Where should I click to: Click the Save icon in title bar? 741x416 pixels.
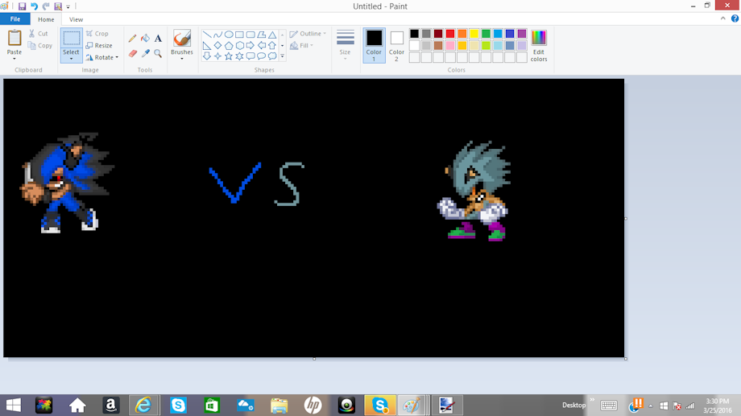tap(22, 6)
